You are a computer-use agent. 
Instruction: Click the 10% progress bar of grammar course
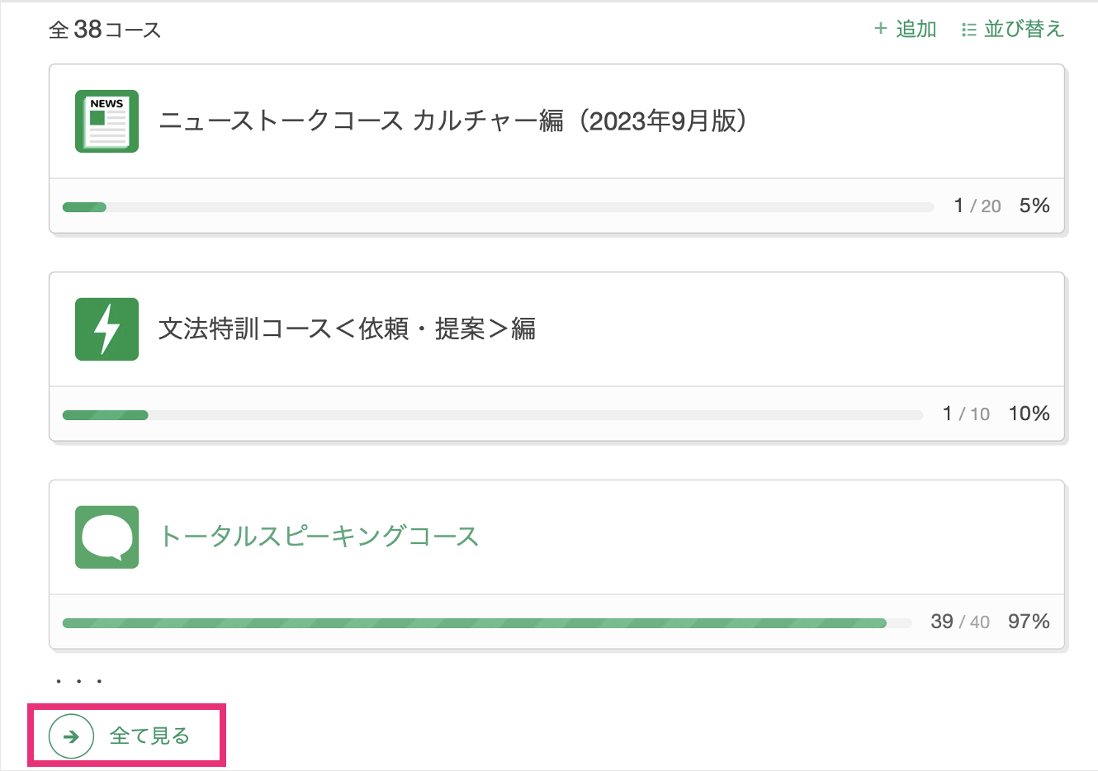[x=492, y=415]
